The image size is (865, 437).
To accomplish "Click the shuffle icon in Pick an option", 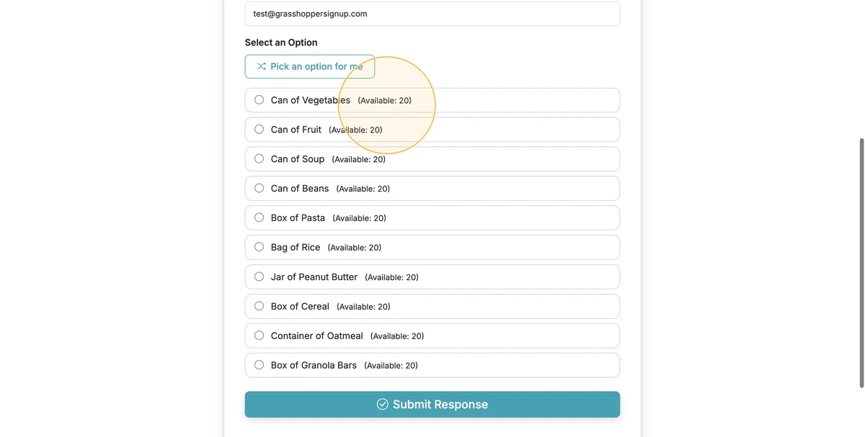I will point(261,66).
